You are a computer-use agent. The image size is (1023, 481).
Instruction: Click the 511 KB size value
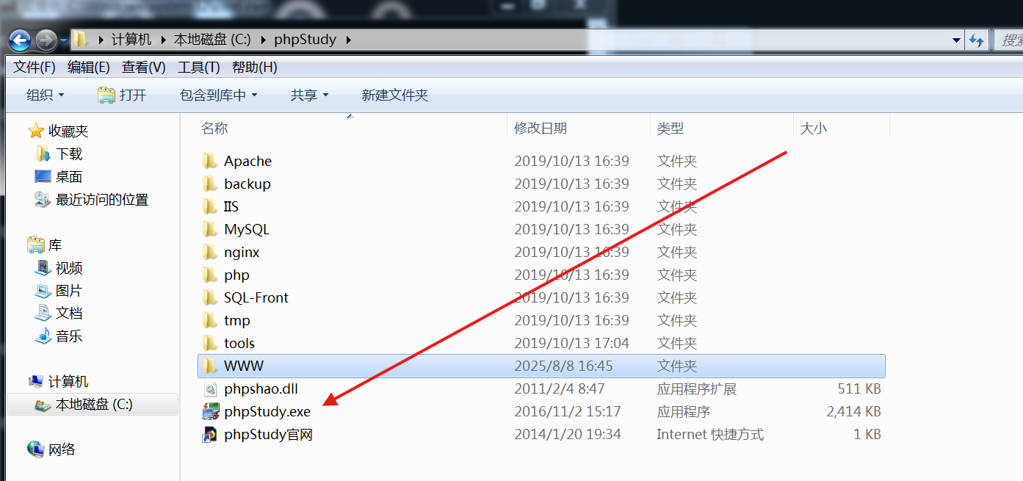859,389
